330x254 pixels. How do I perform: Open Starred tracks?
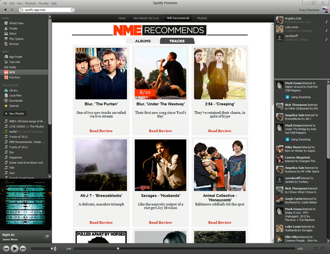pos(11,106)
